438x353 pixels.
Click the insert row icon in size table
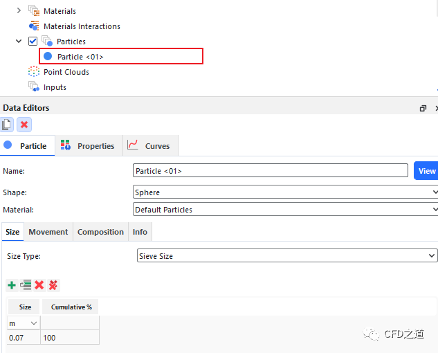tap(26, 285)
